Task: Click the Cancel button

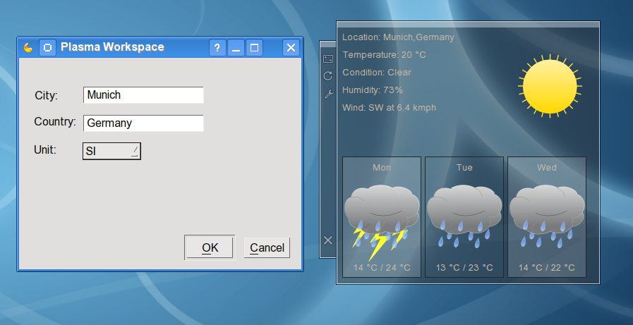Action: point(267,247)
